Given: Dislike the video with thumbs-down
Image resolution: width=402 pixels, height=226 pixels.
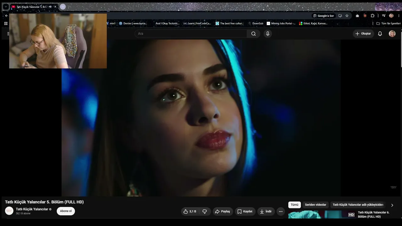Looking at the screenshot, I should [x=205, y=212].
